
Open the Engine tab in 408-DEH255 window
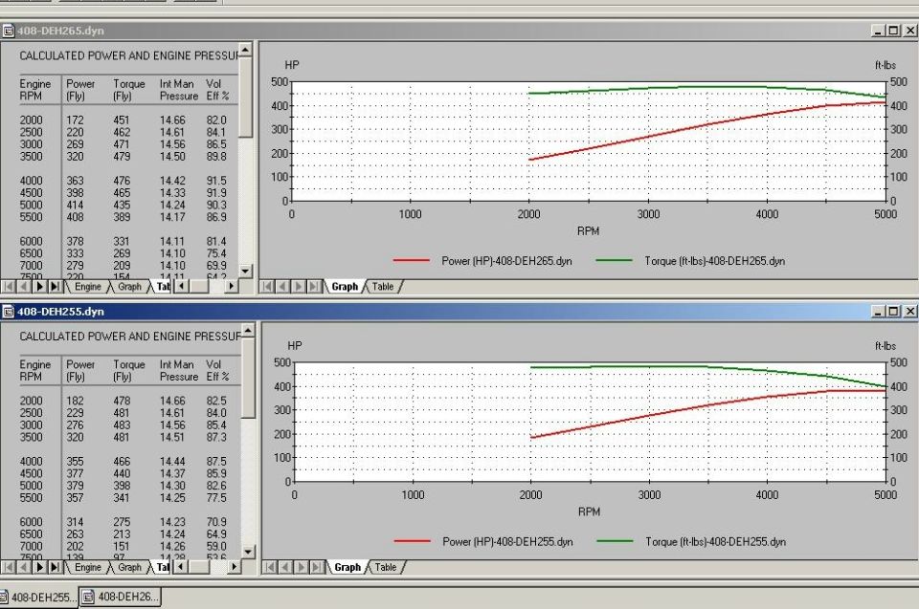point(88,567)
